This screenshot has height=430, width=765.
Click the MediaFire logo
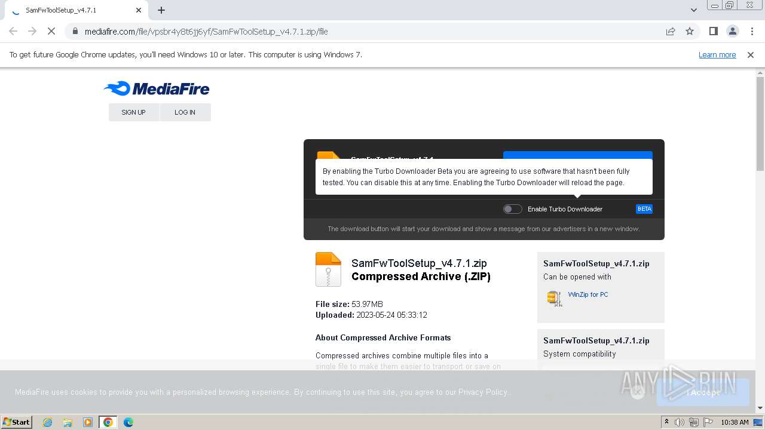pyautogui.click(x=157, y=89)
